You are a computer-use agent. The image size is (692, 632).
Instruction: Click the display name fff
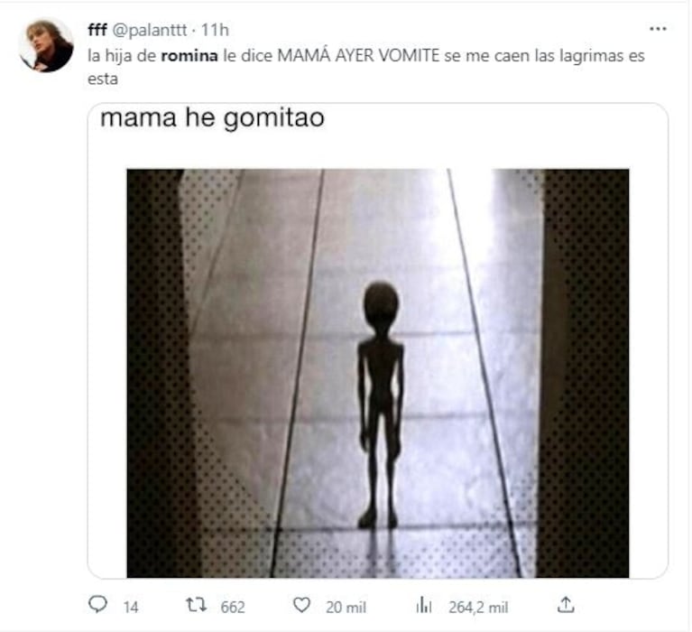[x=97, y=30]
